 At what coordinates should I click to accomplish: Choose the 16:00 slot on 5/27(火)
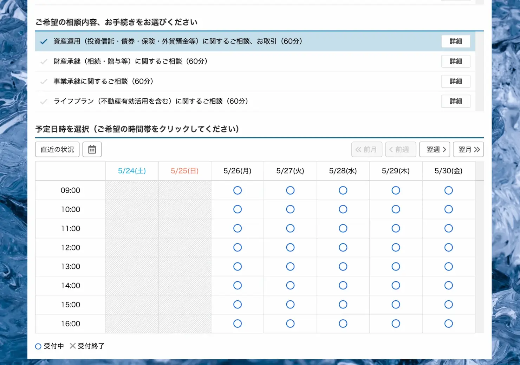pos(290,324)
